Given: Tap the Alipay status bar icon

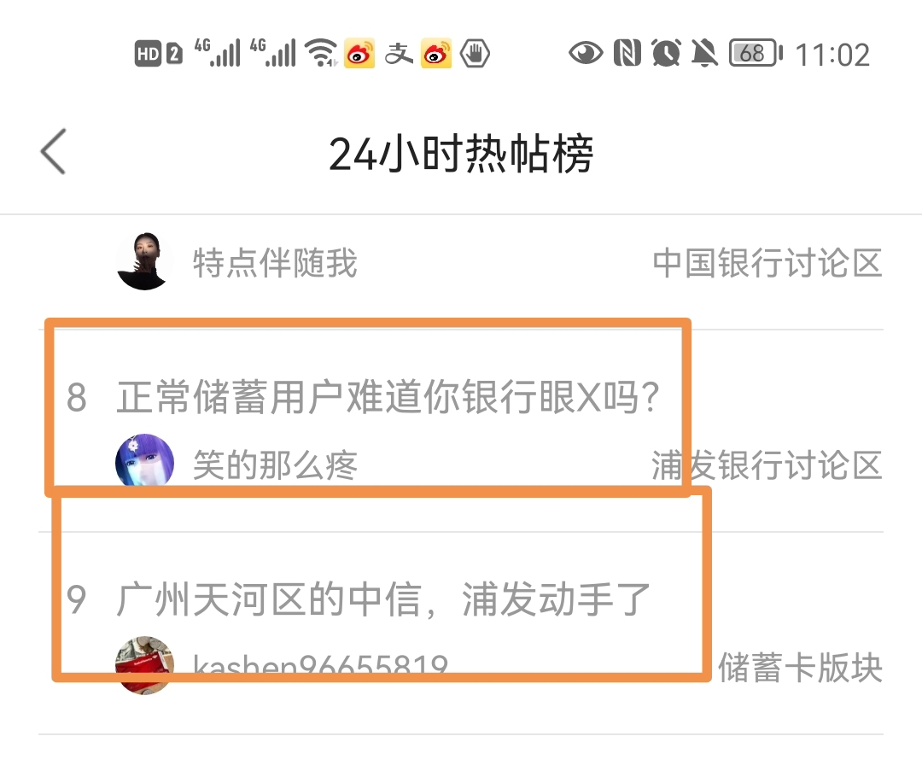Looking at the screenshot, I should click(x=398, y=54).
